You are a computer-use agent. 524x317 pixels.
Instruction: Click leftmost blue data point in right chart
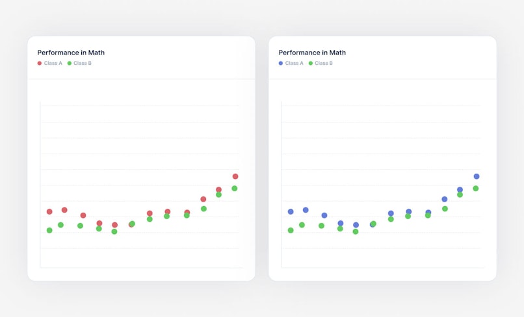click(291, 212)
